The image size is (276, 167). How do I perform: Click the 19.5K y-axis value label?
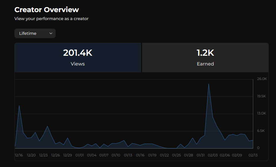pos(262,96)
